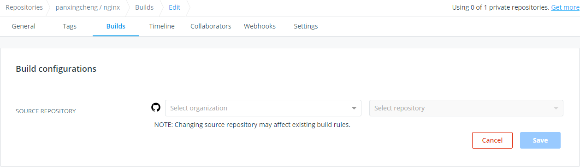Open the Collaborators tab
The width and height of the screenshot is (580, 167).
tap(211, 26)
